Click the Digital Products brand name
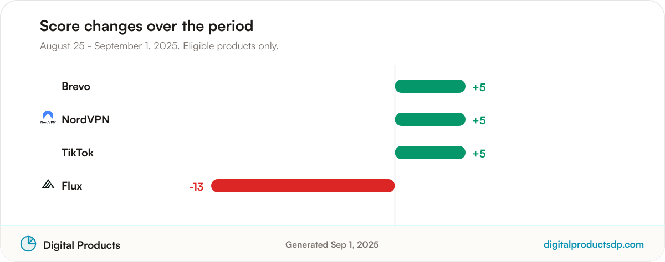 [x=81, y=245]
